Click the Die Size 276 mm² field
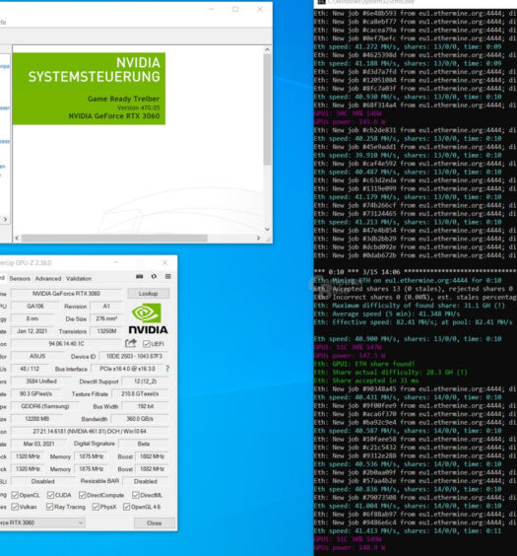This screenshot has width=517, height=556. (106, 318)
